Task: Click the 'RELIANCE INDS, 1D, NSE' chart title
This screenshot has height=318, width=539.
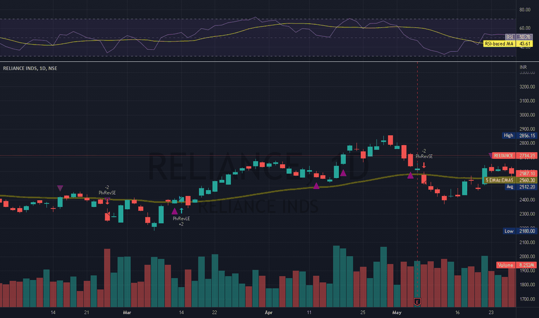Action: point(30,68)
